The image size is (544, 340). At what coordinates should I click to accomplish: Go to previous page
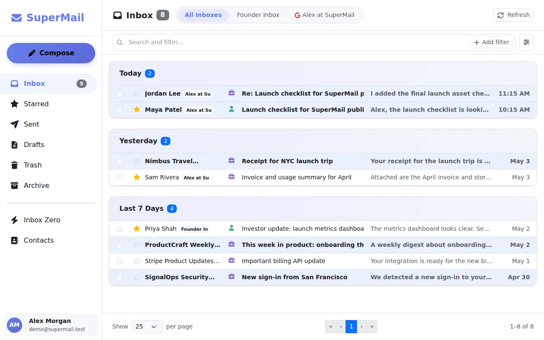341,326
